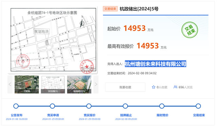
Task: Open the location map thumbnail
Action: coord(53,85)
